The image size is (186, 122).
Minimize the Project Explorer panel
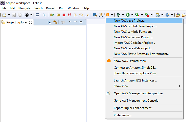75,22
